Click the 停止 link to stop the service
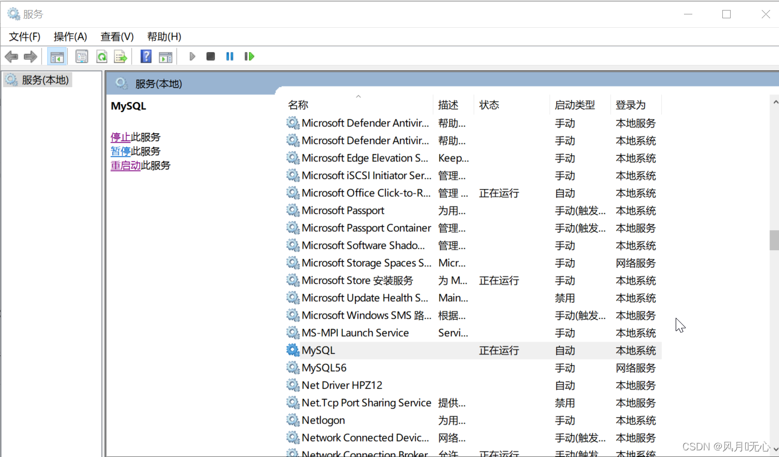This screenshot has height=457, width=779. pos(121,137)
